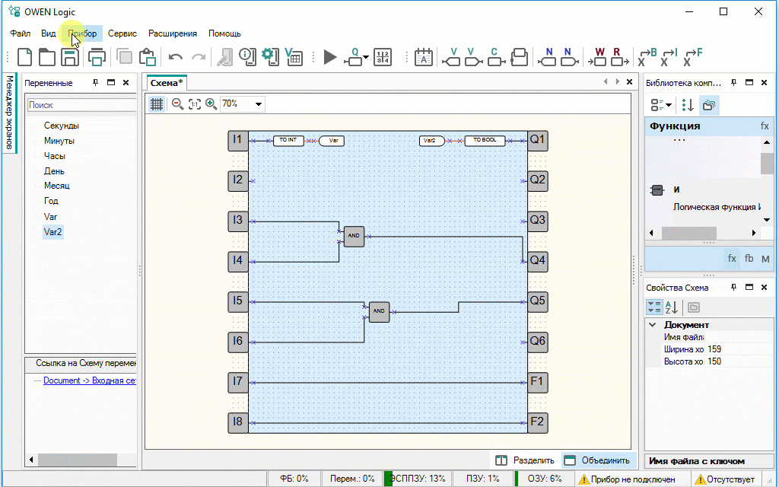
Task: Open the library view mode dropdown
Action: [660, 105]
